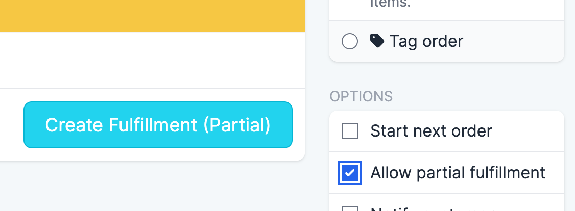The image size is (575, 211).
Task: Click the divider line above Create Fulfillment
Action: [152, 89]
